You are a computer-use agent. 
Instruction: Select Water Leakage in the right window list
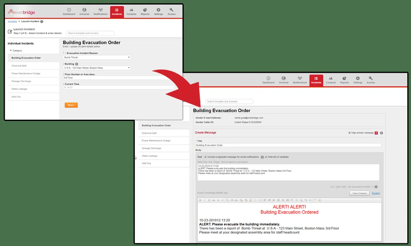point(164,156)
